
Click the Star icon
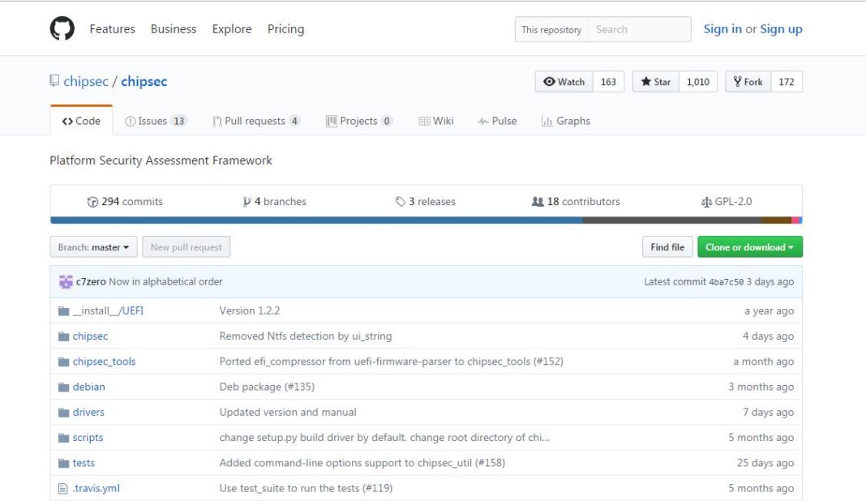[x=645, y=82]
